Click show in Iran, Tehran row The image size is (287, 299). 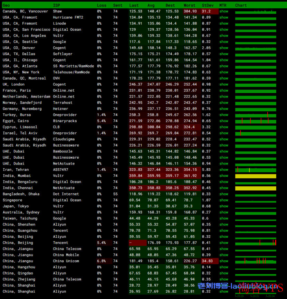point(223,169)
